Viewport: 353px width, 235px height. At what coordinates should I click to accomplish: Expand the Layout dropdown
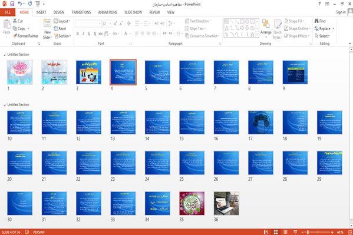(62, 21)
